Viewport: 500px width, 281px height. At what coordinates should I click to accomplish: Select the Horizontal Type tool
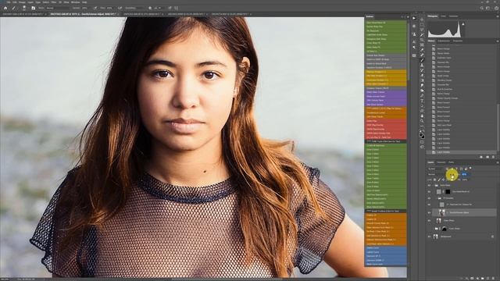(x=422, y=101)
